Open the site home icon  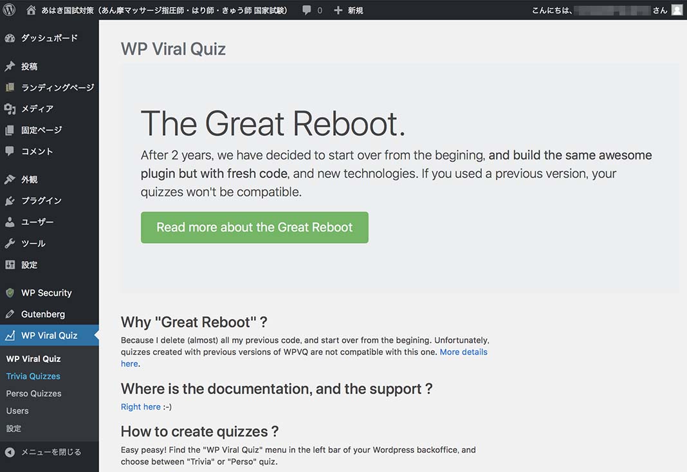point(32,10)
